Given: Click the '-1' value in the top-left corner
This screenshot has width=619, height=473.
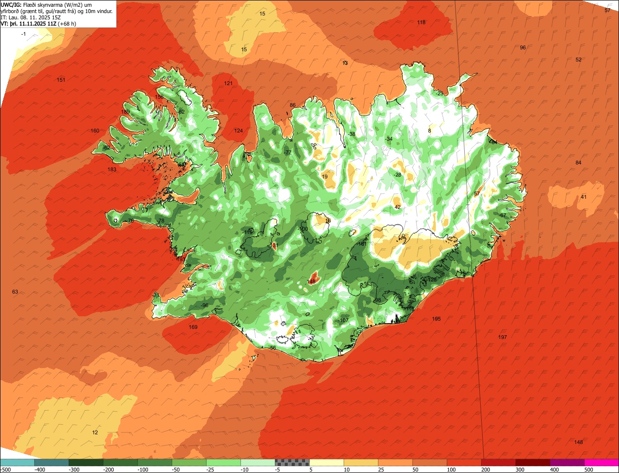Looking at the screenshot, I should click(23, 34).
